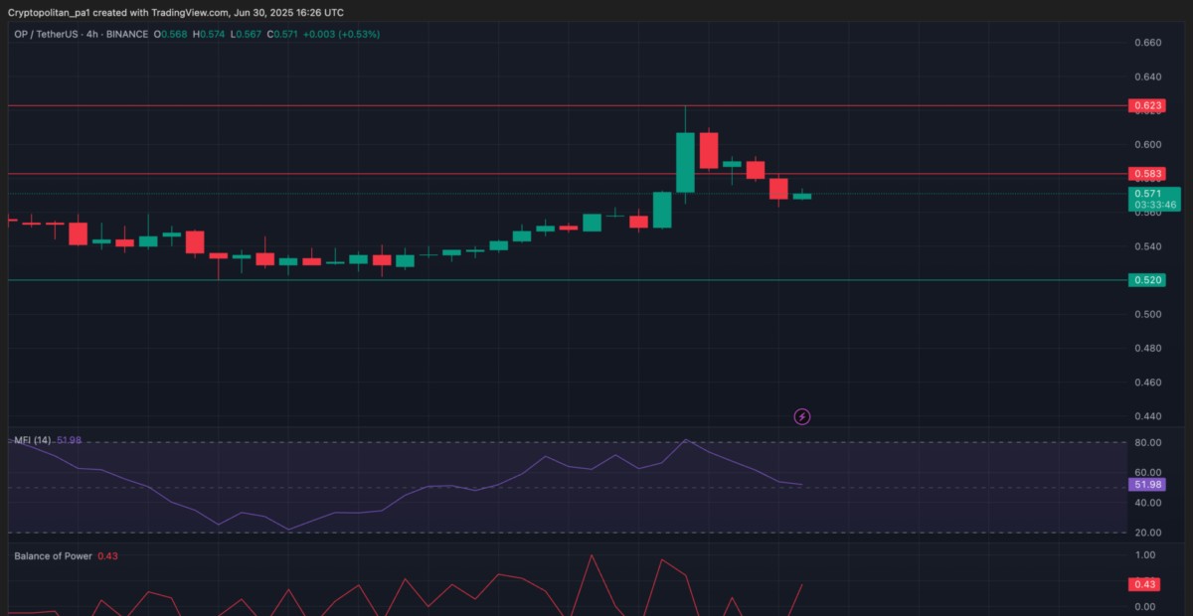Viewport: 1193px width, 616px height.
Task: Click the 0.00 Balance of Power scale label
Action: [1145, 607]
